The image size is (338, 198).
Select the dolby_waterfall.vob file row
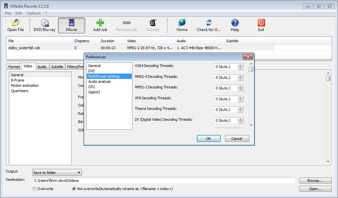pyautogui.click(x=140, y=48)
